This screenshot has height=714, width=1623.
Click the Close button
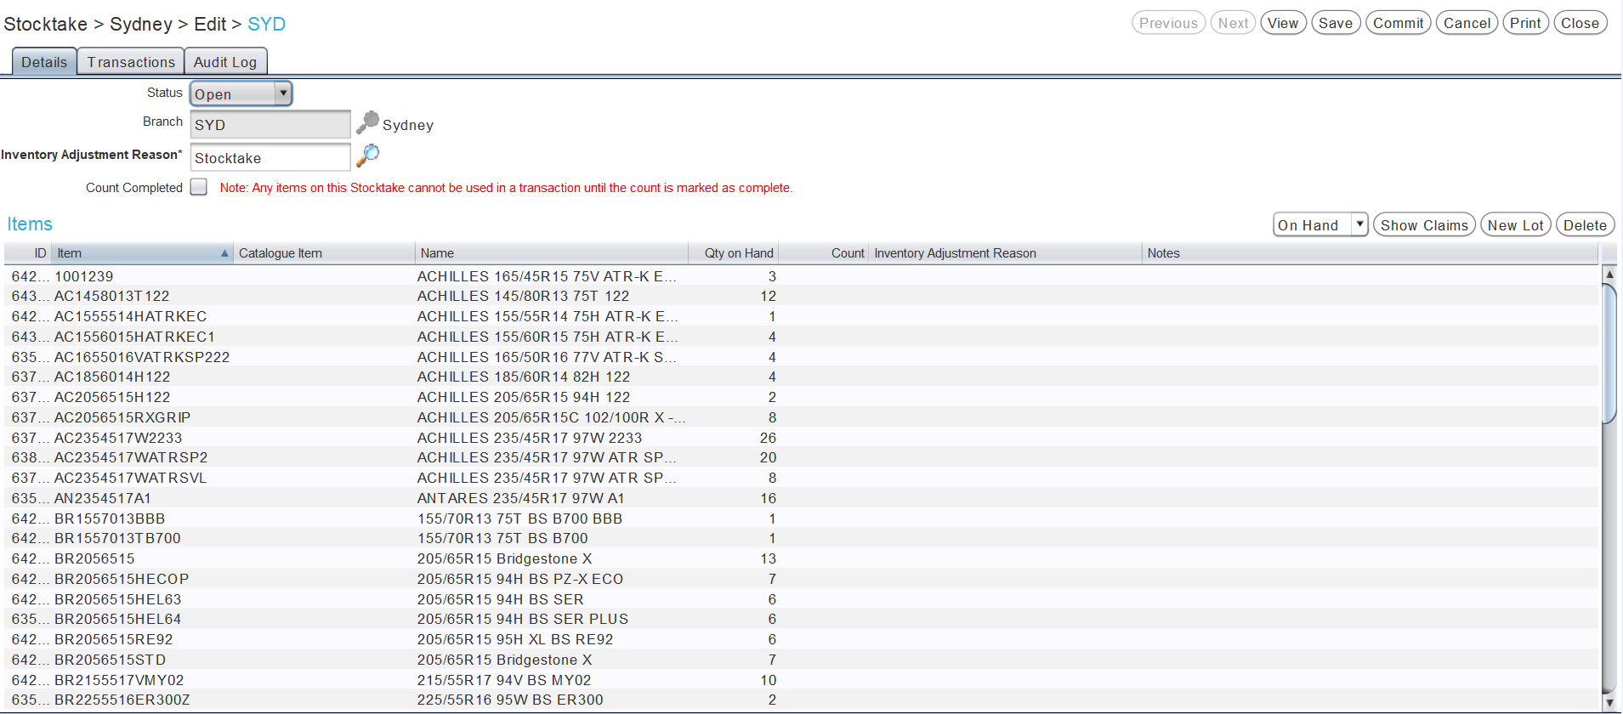click(x=1580, y=23)
